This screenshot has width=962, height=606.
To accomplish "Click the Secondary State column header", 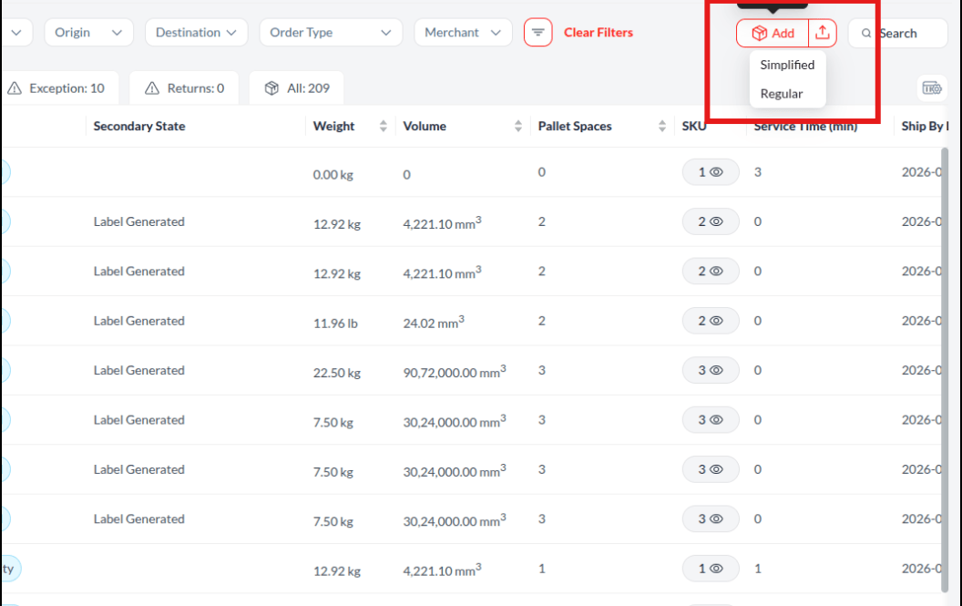I will point(139,126).
